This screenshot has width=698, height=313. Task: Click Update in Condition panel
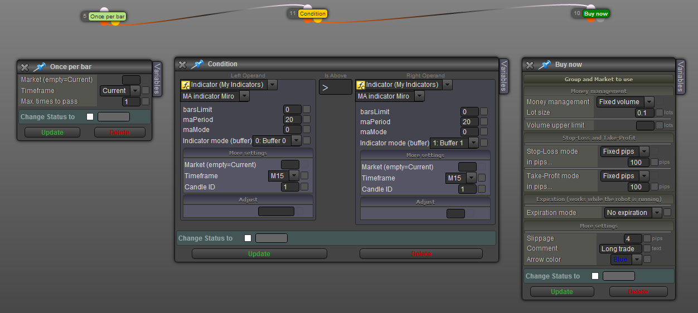(259, 254)
